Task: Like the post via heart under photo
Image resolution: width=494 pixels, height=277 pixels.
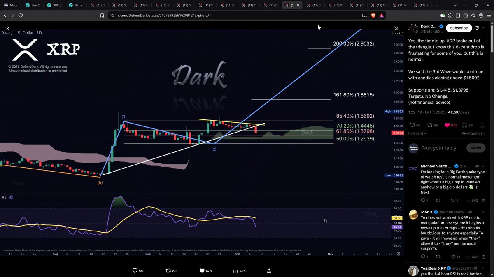Action: (x=202, y=271)
